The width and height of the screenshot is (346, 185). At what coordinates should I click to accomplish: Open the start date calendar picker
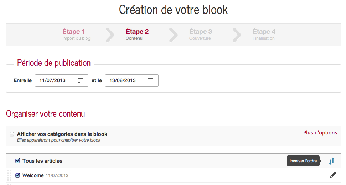coord(80,80)
